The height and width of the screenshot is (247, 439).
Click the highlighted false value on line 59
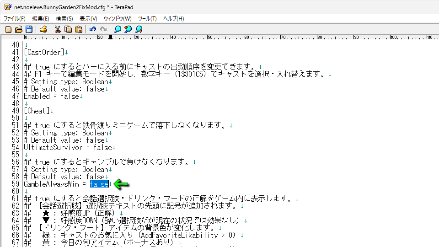[99, 184]
